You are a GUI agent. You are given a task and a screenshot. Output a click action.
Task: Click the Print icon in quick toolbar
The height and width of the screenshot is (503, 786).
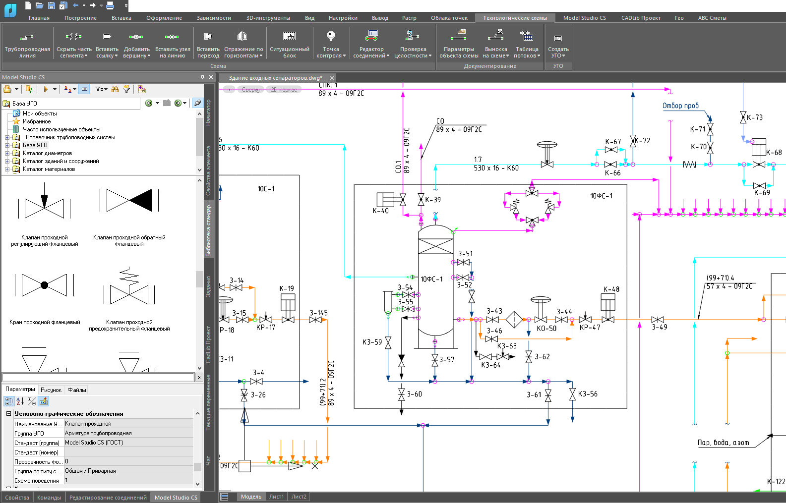[110, 5]
